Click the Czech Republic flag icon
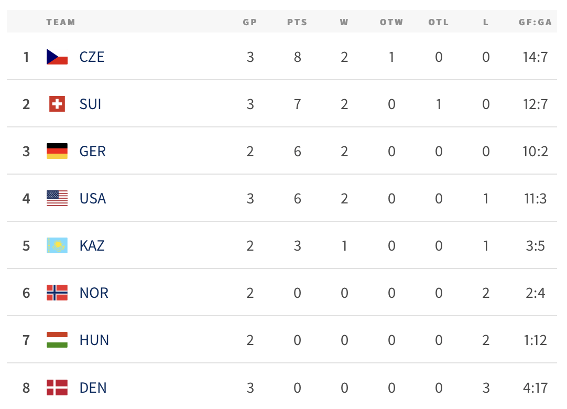567x409 pixels. [x=57, y=57]
